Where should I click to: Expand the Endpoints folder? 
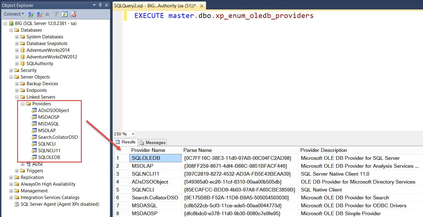click(x=17, y=90)
